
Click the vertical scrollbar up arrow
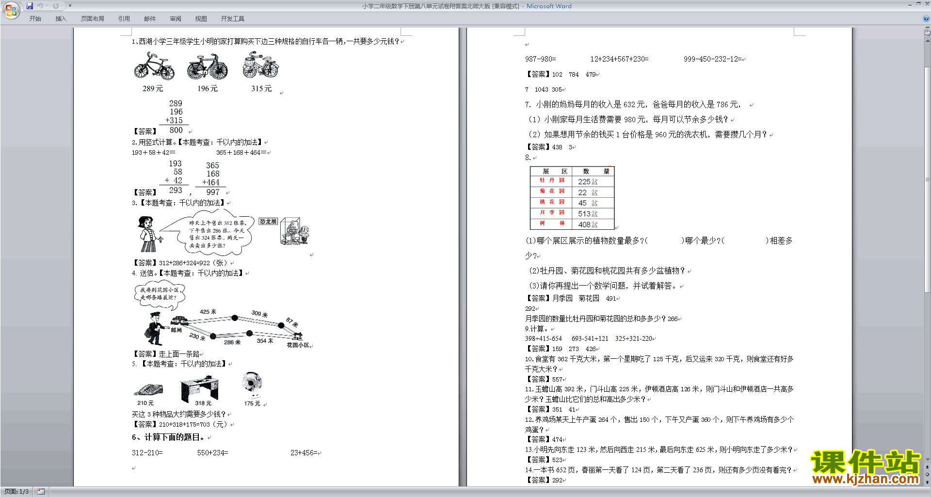928,41
